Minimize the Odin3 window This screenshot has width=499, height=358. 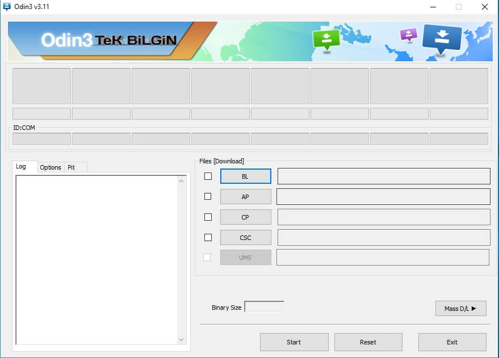pyautogui.click(x=433, y=7)
